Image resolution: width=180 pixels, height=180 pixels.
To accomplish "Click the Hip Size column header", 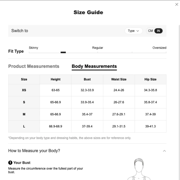I will [x=150, y=79].
